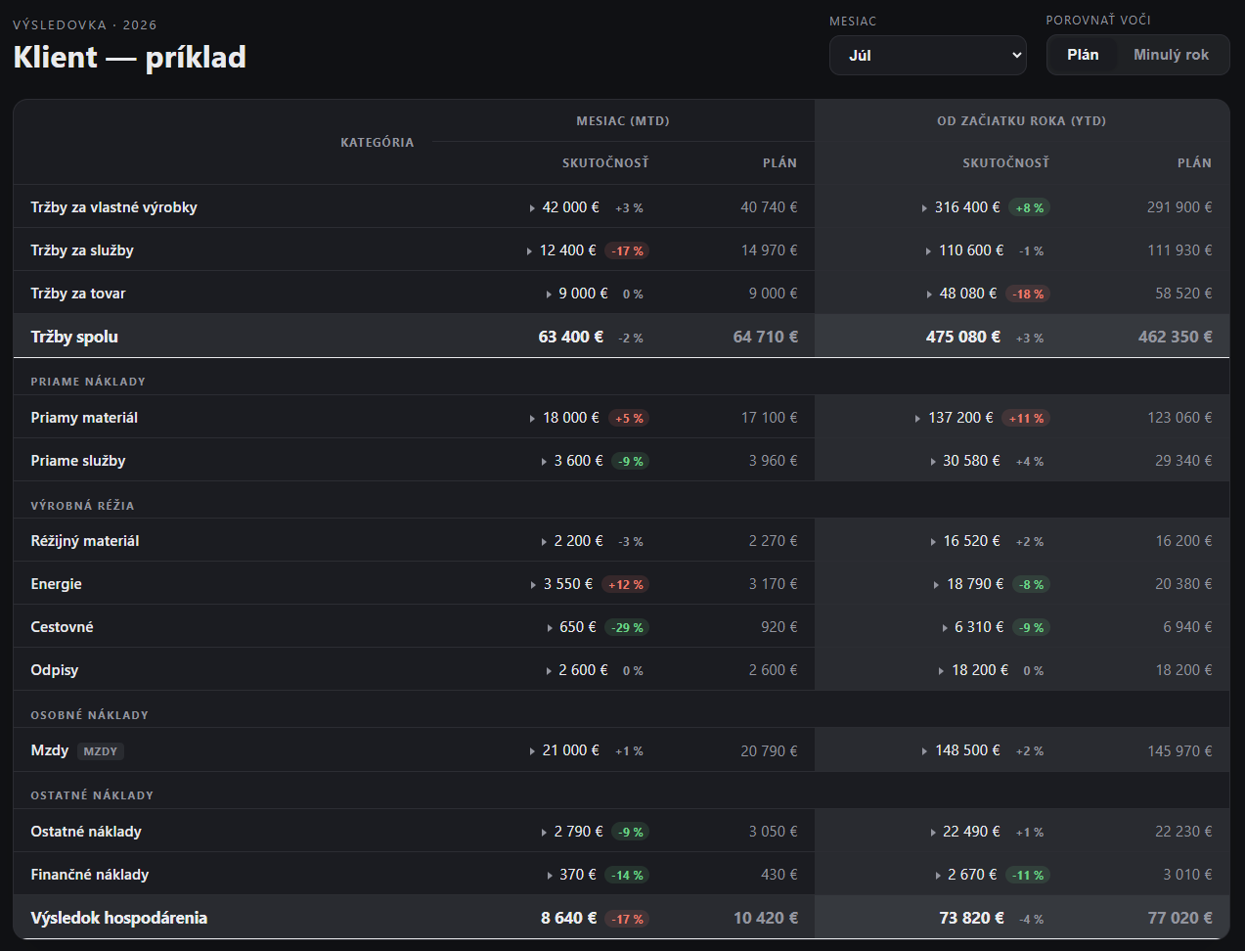Click the Klient — príklad page title
Viewport: 1245px width, 951px height.
point(129,57)
